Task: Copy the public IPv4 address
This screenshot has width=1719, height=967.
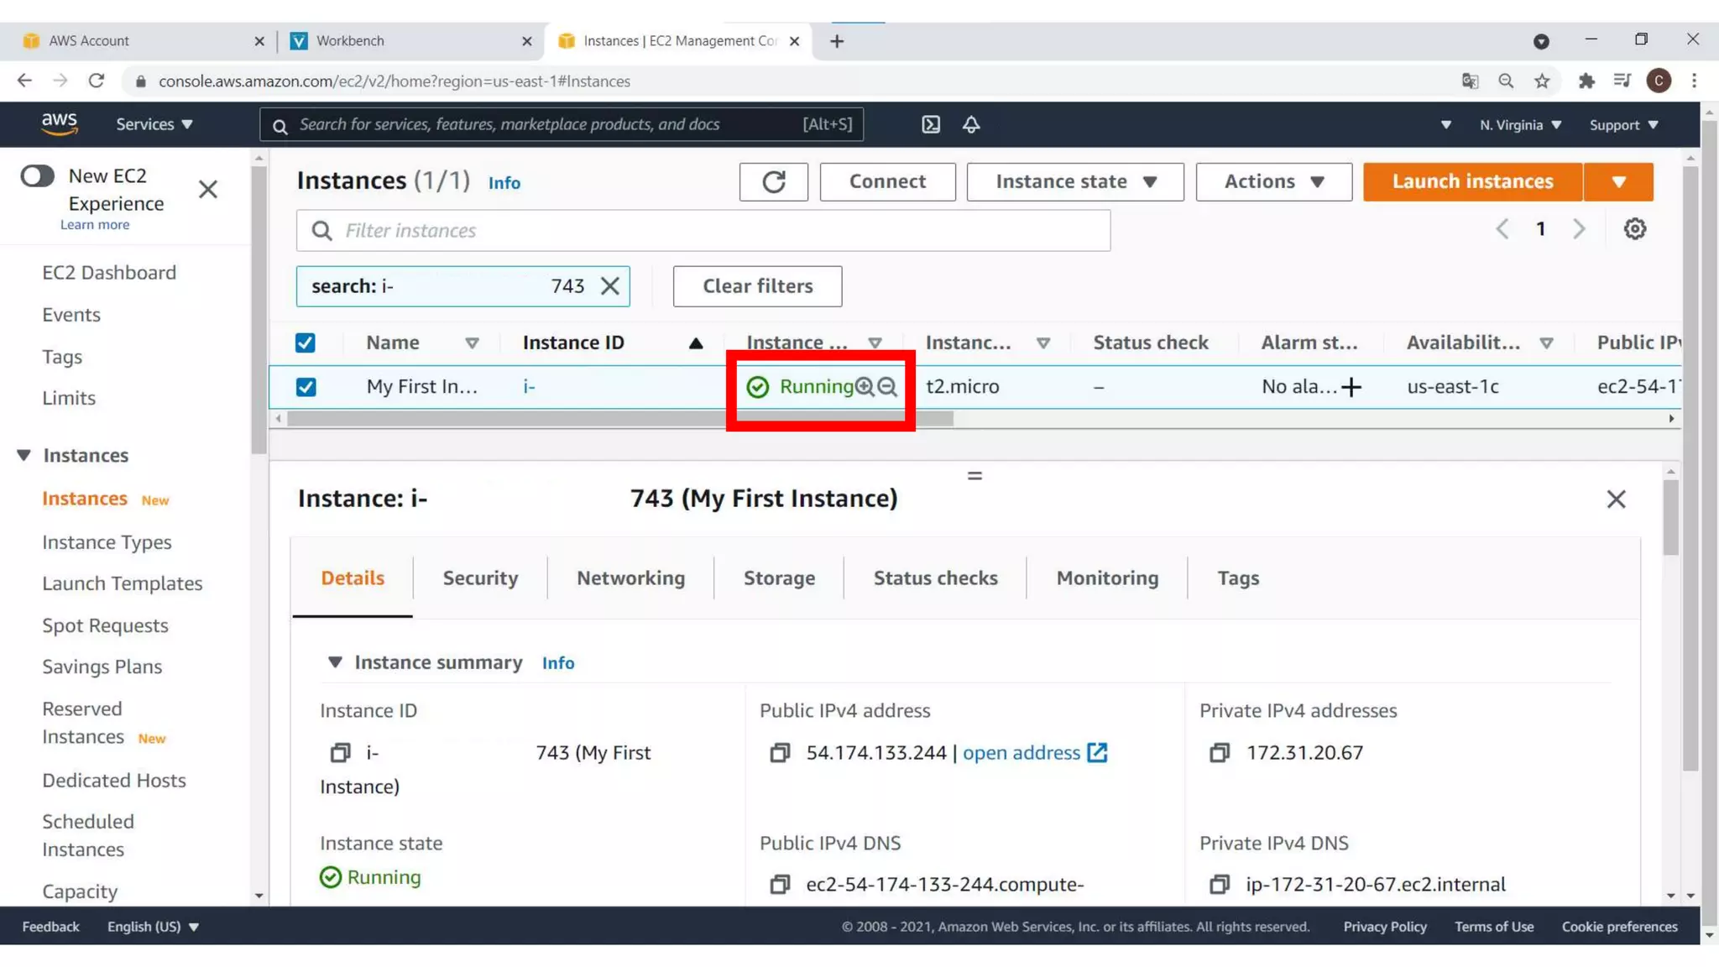Action: (x=780, y=753)
